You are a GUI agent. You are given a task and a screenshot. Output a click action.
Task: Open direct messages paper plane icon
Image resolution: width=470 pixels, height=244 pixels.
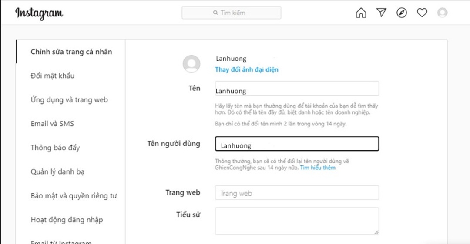[x=381, y=13]
